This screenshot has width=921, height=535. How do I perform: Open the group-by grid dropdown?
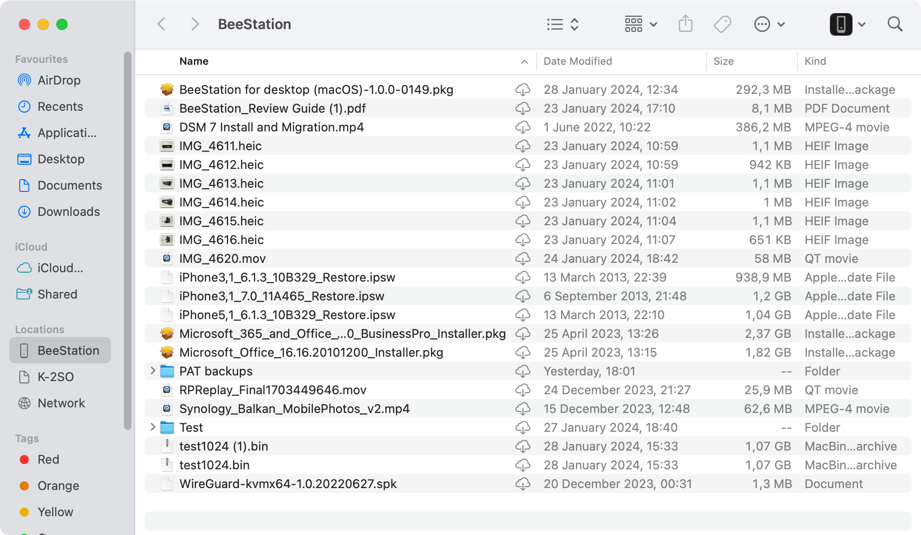point(641,24)
